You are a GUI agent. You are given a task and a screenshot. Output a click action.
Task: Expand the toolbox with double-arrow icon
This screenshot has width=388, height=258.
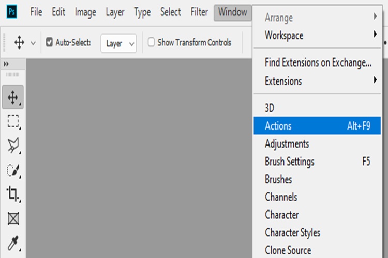[x=6, y=64]
